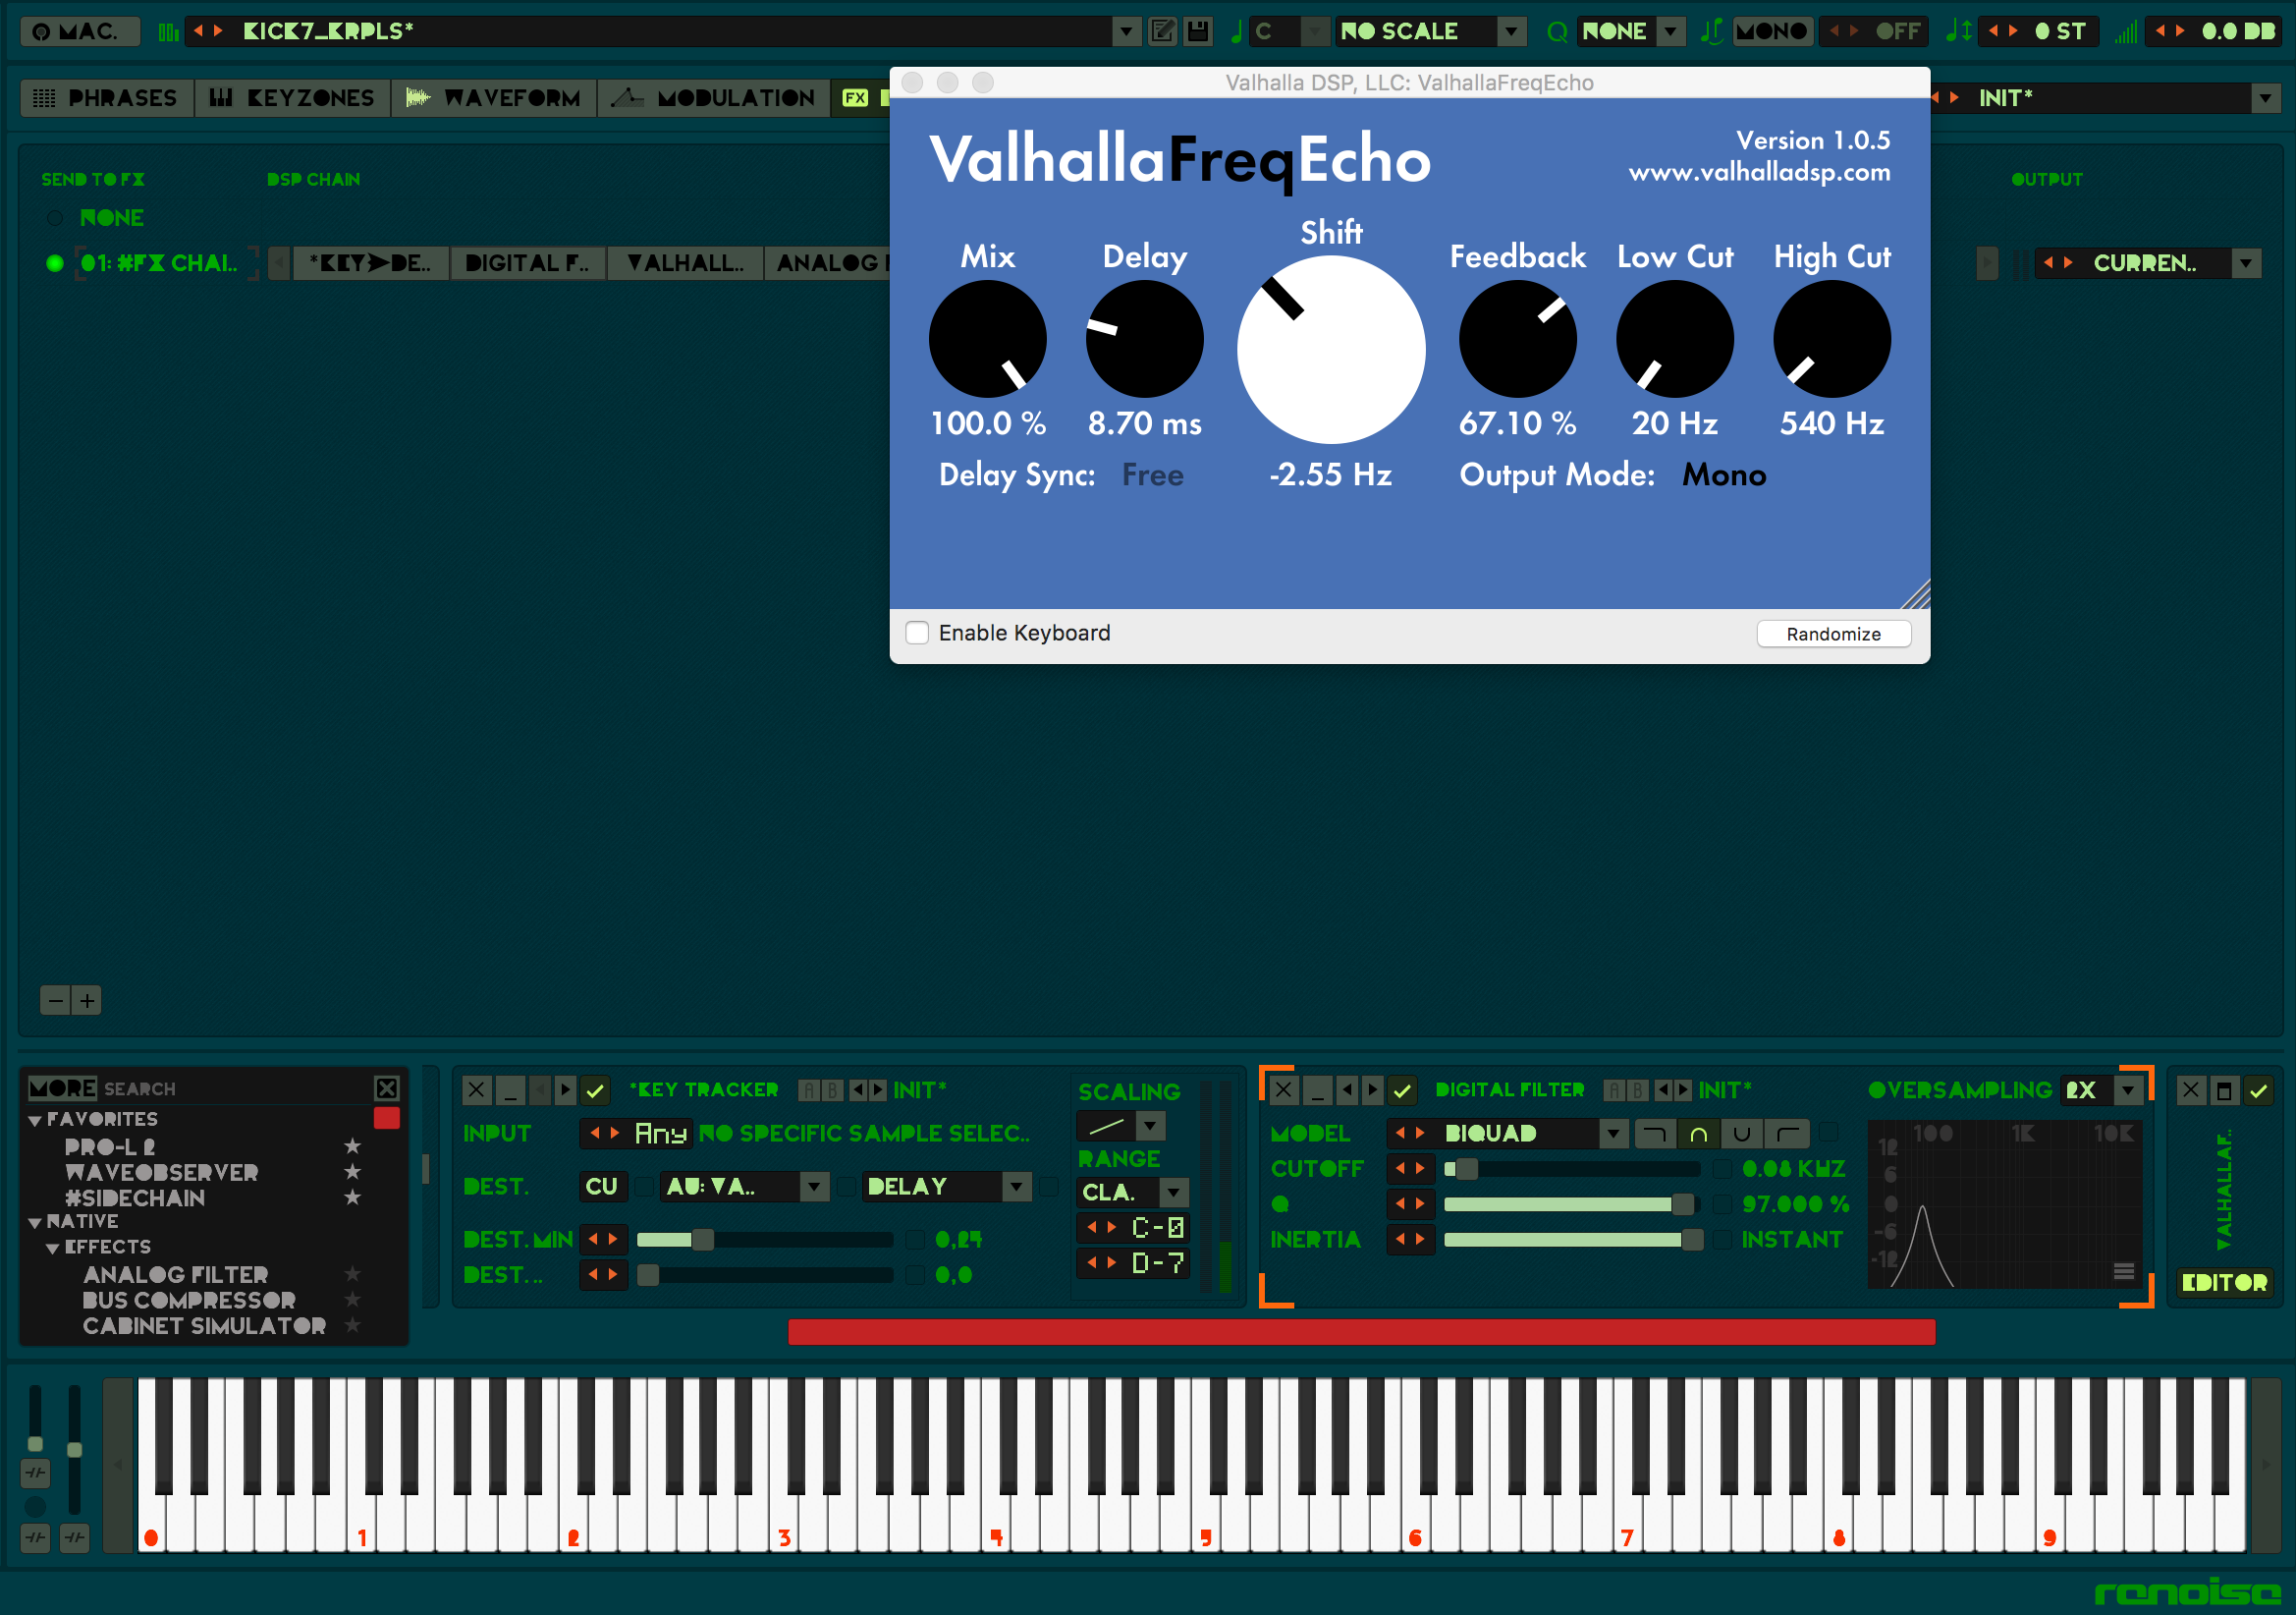Image resolution: width=2296 pixels, height=1615 pixels.
Task: Close the effects search panel X icon
Action: 387,1087
